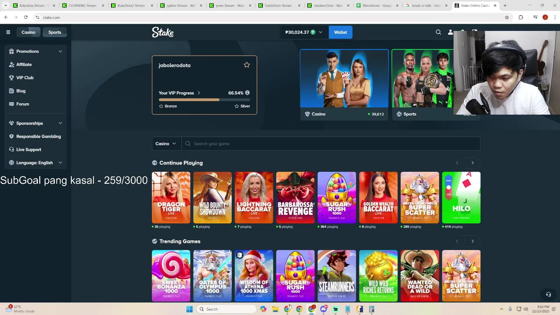Go to next Trending Games

tap(472, 241)
